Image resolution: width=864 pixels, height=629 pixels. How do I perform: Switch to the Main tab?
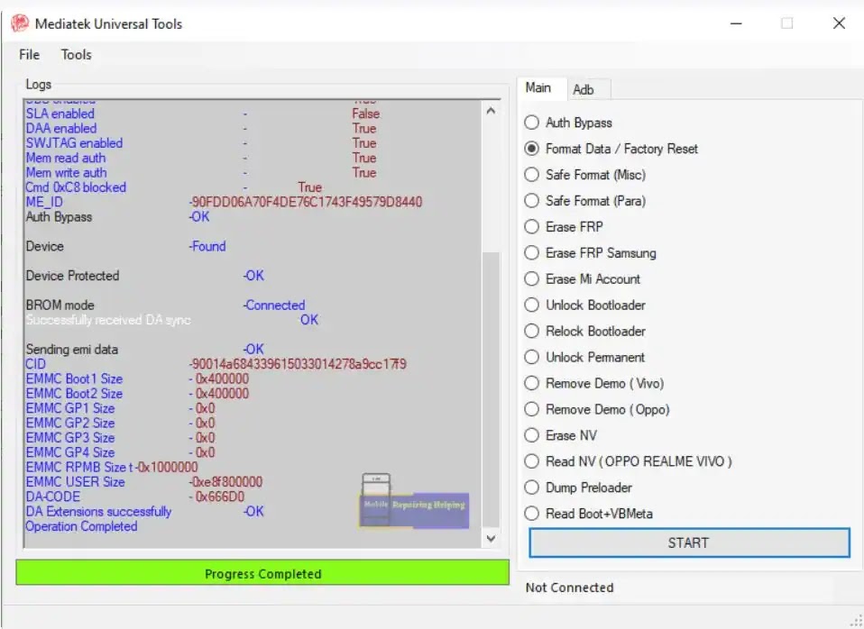point(538,88)
